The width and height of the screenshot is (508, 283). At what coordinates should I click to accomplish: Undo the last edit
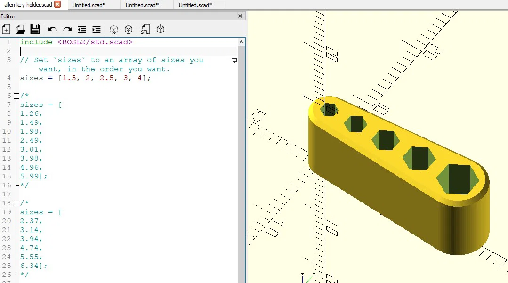click(52, 30)
